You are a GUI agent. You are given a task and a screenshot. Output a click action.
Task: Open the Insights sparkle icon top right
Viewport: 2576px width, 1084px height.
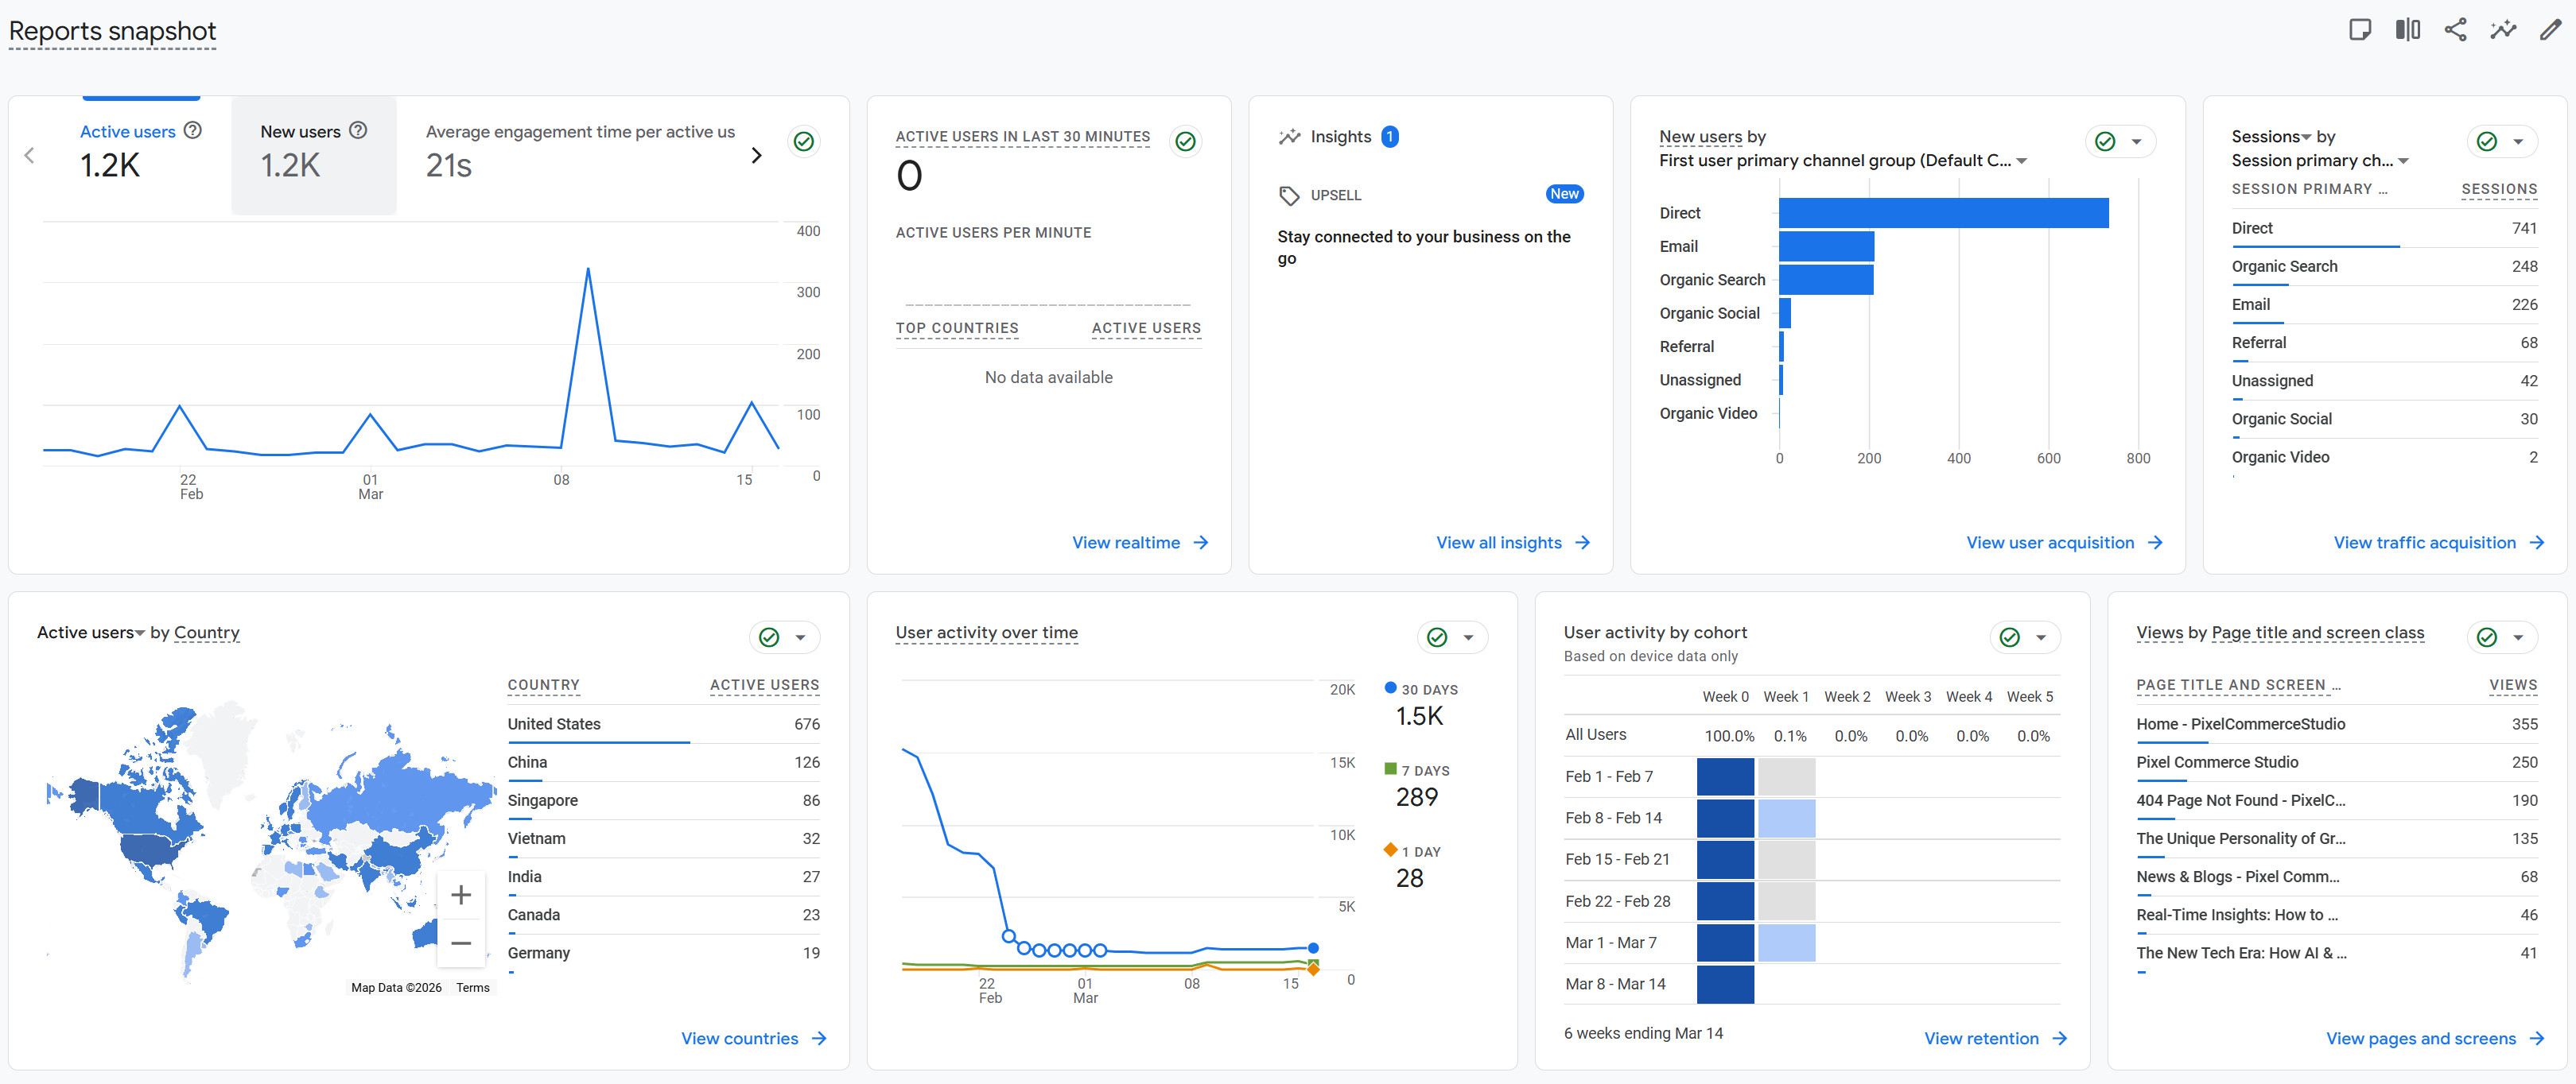click(2503, 30)
